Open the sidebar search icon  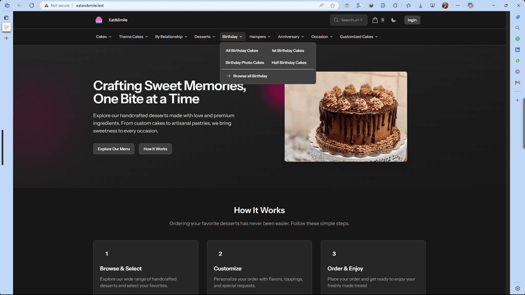pyautogui.click(x=518, y=28)
